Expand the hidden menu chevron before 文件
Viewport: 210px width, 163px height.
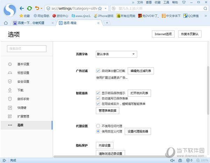(x=133, y=2)
